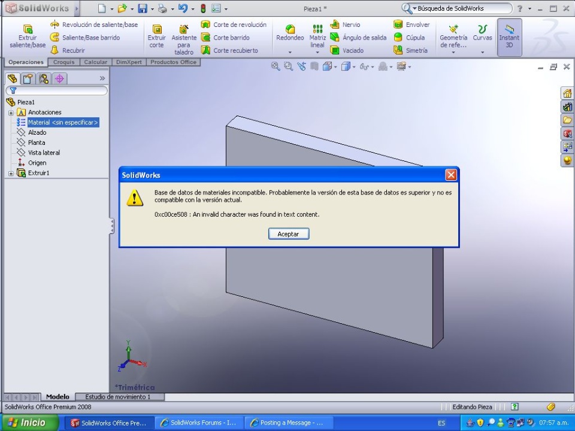The width and height of the screenshot is (575, 431).
Task: Select Corte recubierto tool
Action: tap(229, 50)
